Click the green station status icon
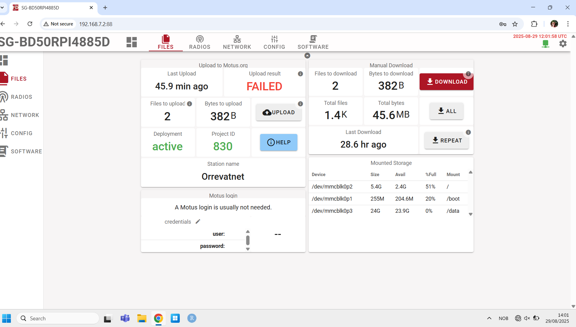This screenshot has width=576, height=327. click(545, 44)
